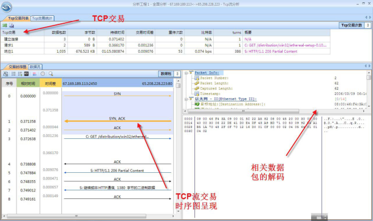Switch to the Tcp交易统计 tab

point(42,18)
